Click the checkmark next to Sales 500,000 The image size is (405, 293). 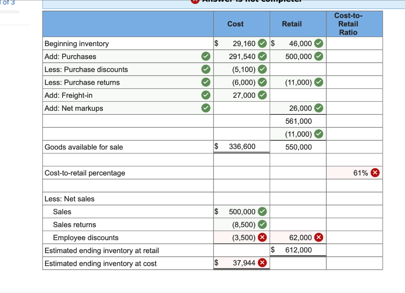click(262, 211)
